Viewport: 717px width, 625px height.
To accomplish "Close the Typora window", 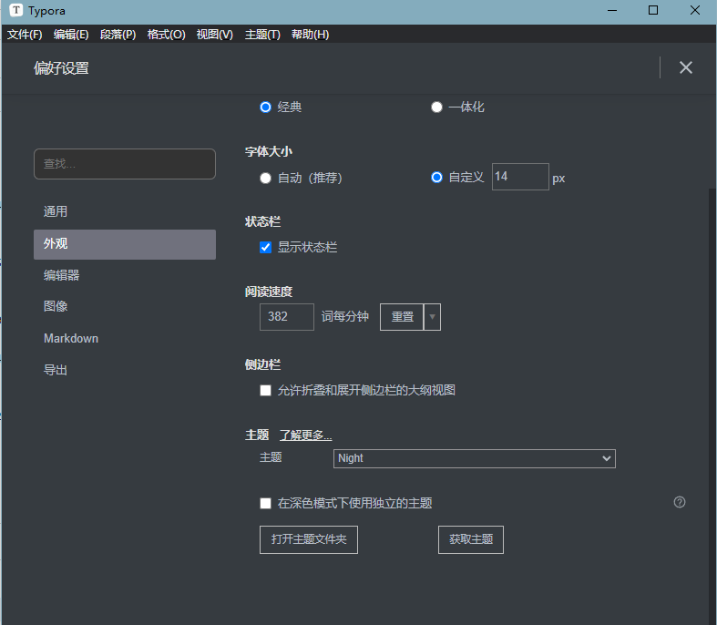I will pyautogui.click(x=694, y=11).
